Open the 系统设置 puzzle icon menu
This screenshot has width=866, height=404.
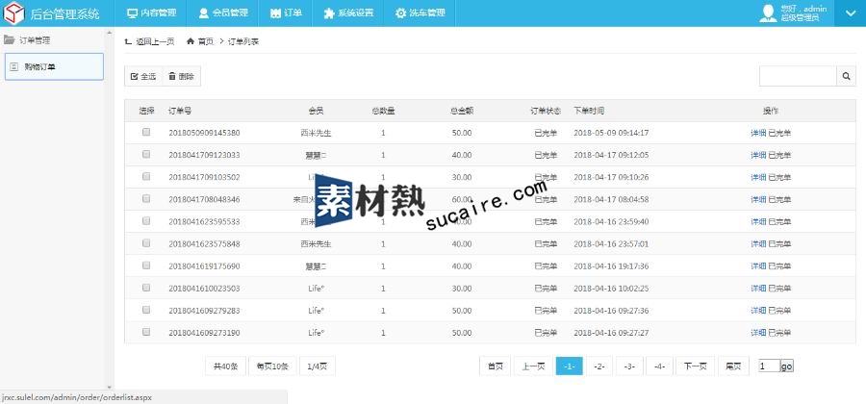[330, 13]
